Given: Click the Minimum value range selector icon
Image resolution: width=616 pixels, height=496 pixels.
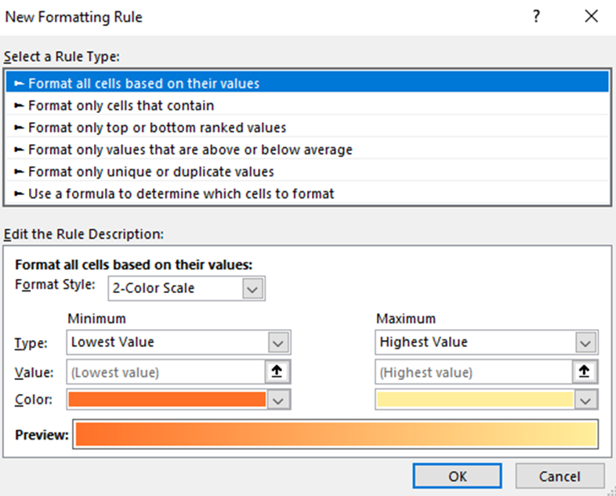Looking at the screenshot, I should pos(277,372).
